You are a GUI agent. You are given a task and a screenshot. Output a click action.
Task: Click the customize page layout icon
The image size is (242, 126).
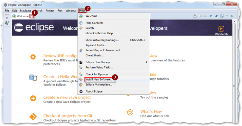point(222,16)
